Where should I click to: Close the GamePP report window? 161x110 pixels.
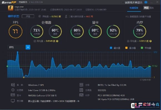click(x=157, y=2)
